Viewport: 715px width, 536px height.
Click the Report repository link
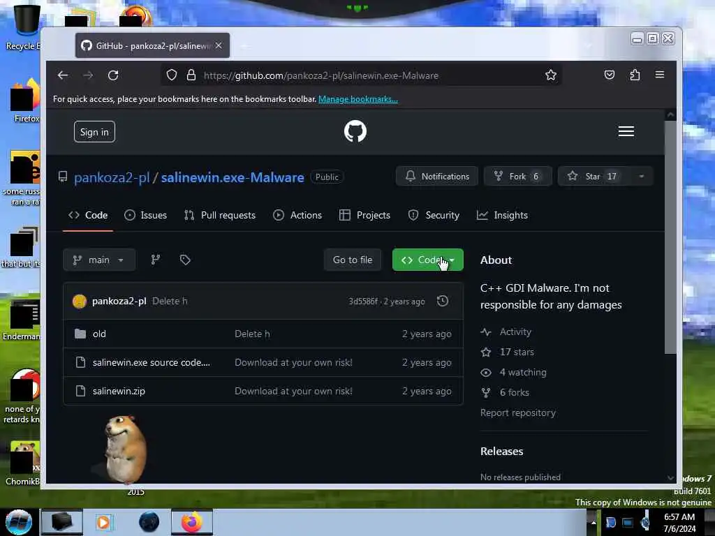click(x=518, y=412)
